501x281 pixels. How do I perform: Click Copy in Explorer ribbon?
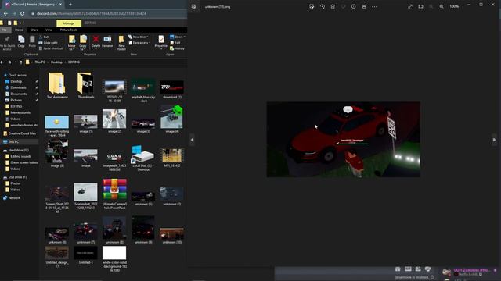(x=21, y=41)
